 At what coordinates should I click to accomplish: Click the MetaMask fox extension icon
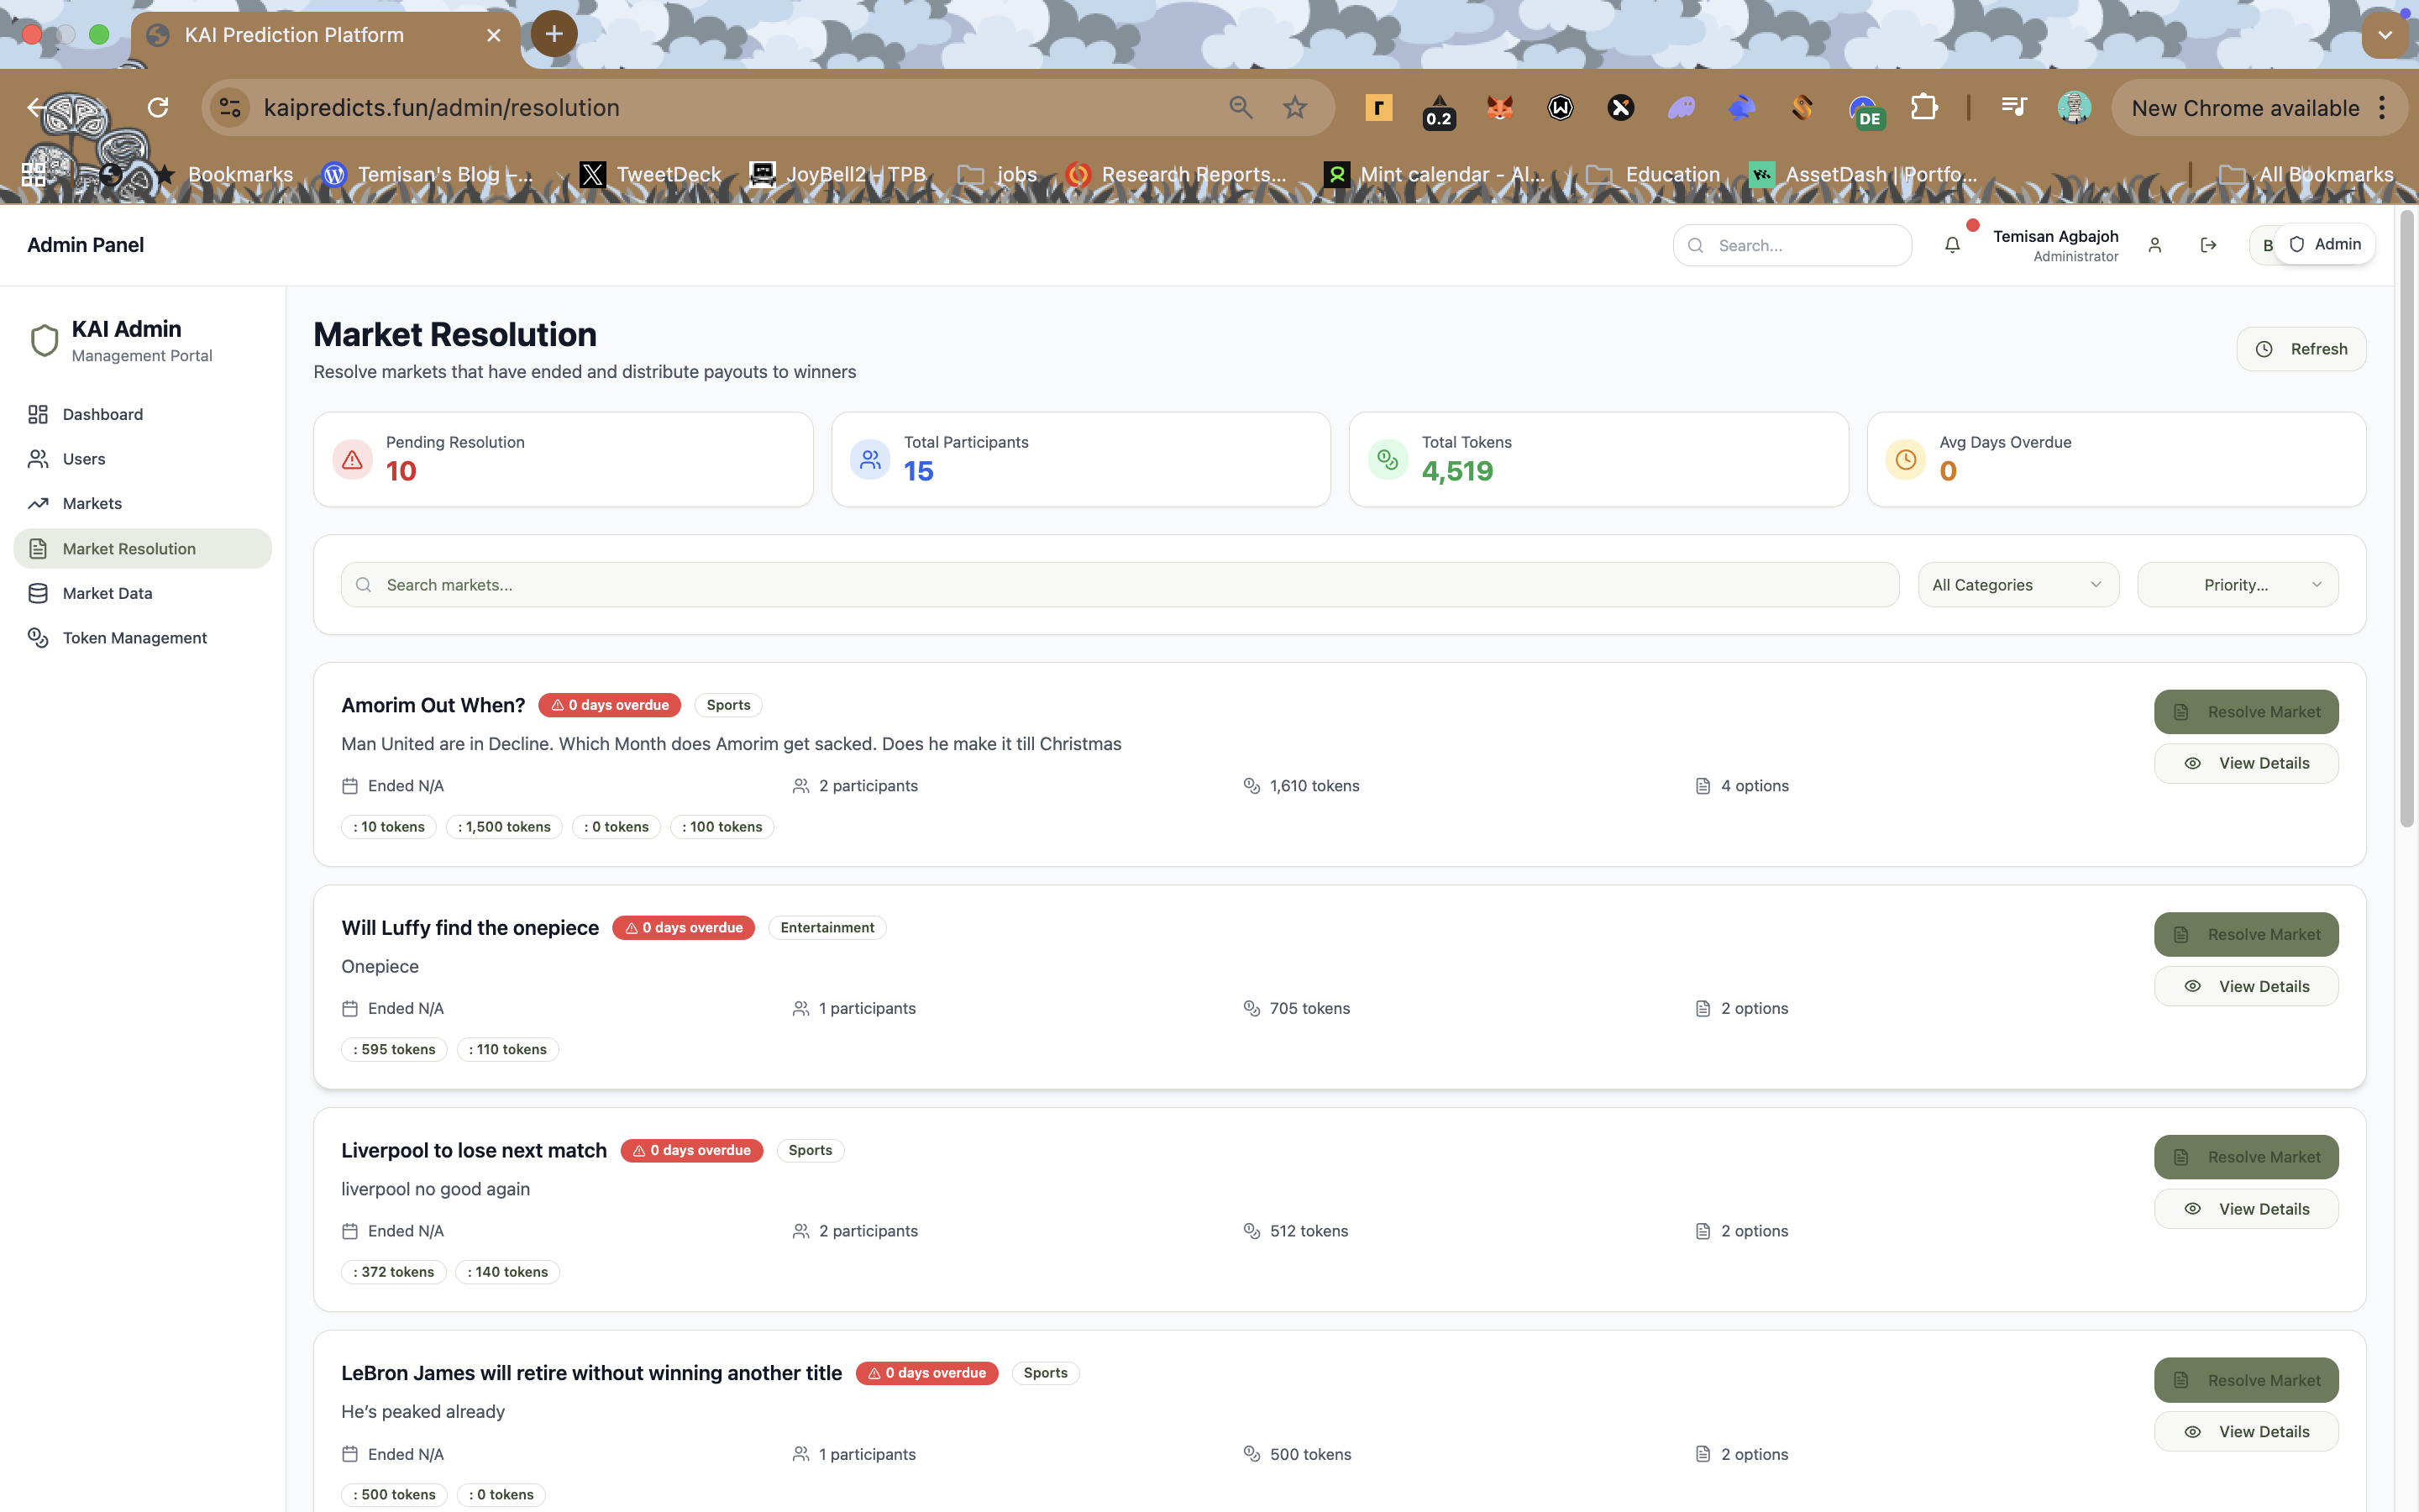[1499, 108]
